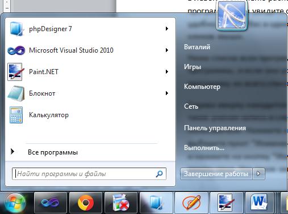Expand Paint.NET recent items arrow
Viewport: 288px width, 214px height.
point(167,72)
